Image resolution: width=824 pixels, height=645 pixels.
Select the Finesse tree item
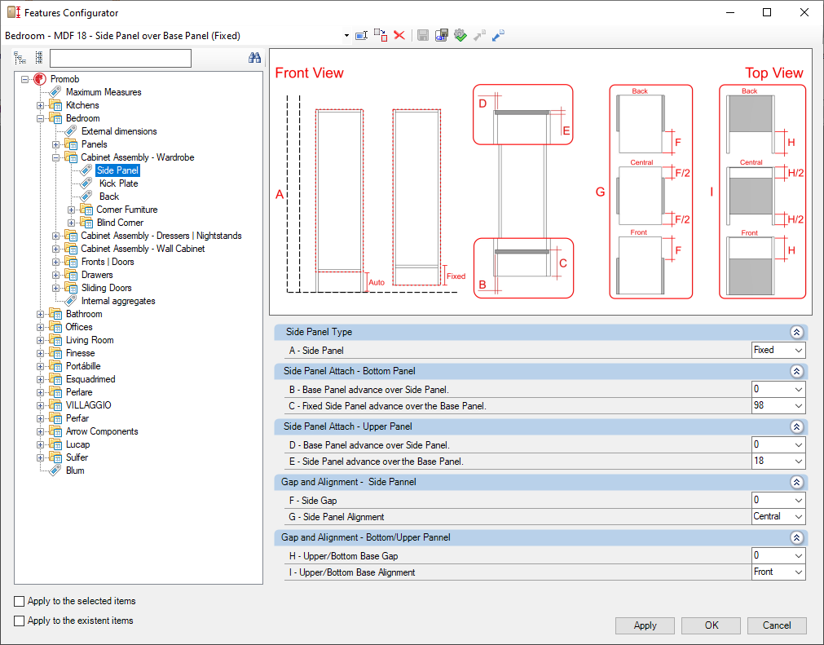(x=81, y=353)
